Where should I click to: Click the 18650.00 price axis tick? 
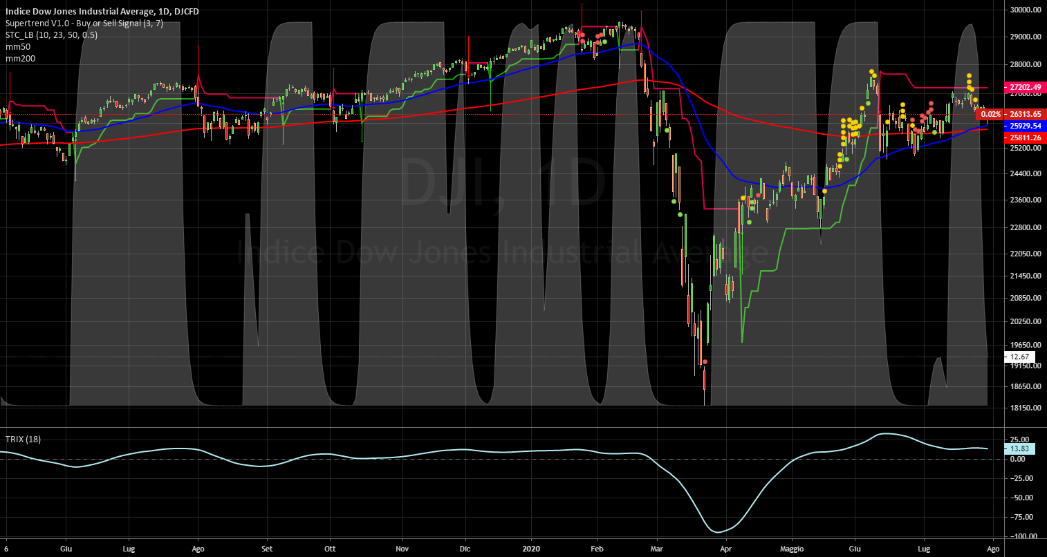click(x=1025, y=386)
